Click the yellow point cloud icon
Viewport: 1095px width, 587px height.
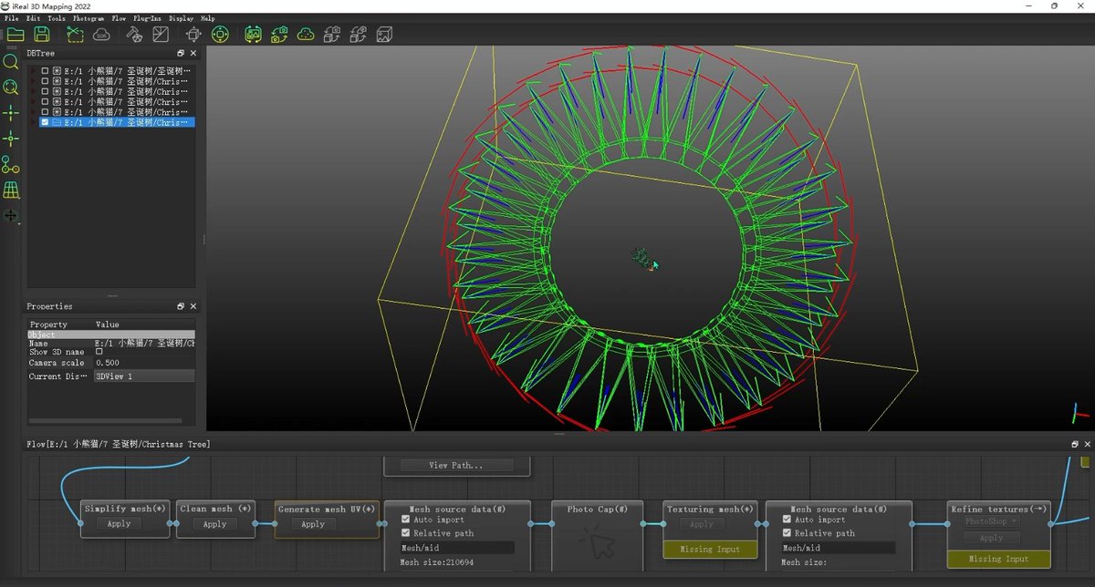click(306, 35)
